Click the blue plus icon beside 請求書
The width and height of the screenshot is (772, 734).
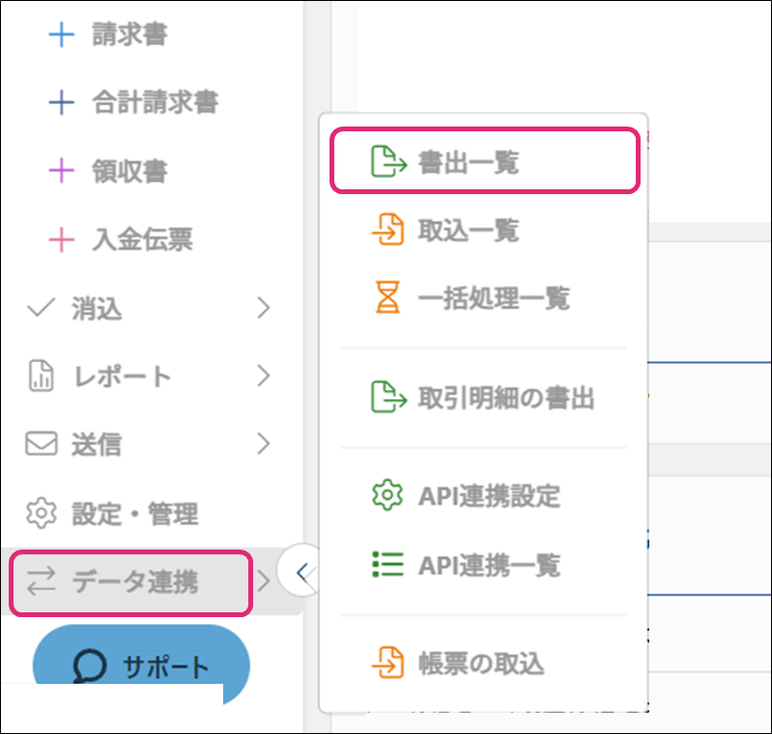[x=61, y=36]
